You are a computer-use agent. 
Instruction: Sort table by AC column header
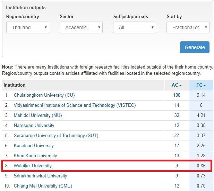point(177,85)
